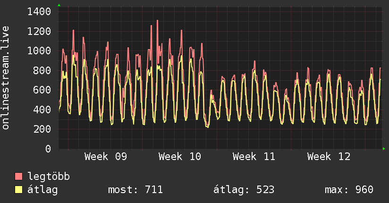
Task: Click the green arrow atop y-axis
Action: coord(59,5)
